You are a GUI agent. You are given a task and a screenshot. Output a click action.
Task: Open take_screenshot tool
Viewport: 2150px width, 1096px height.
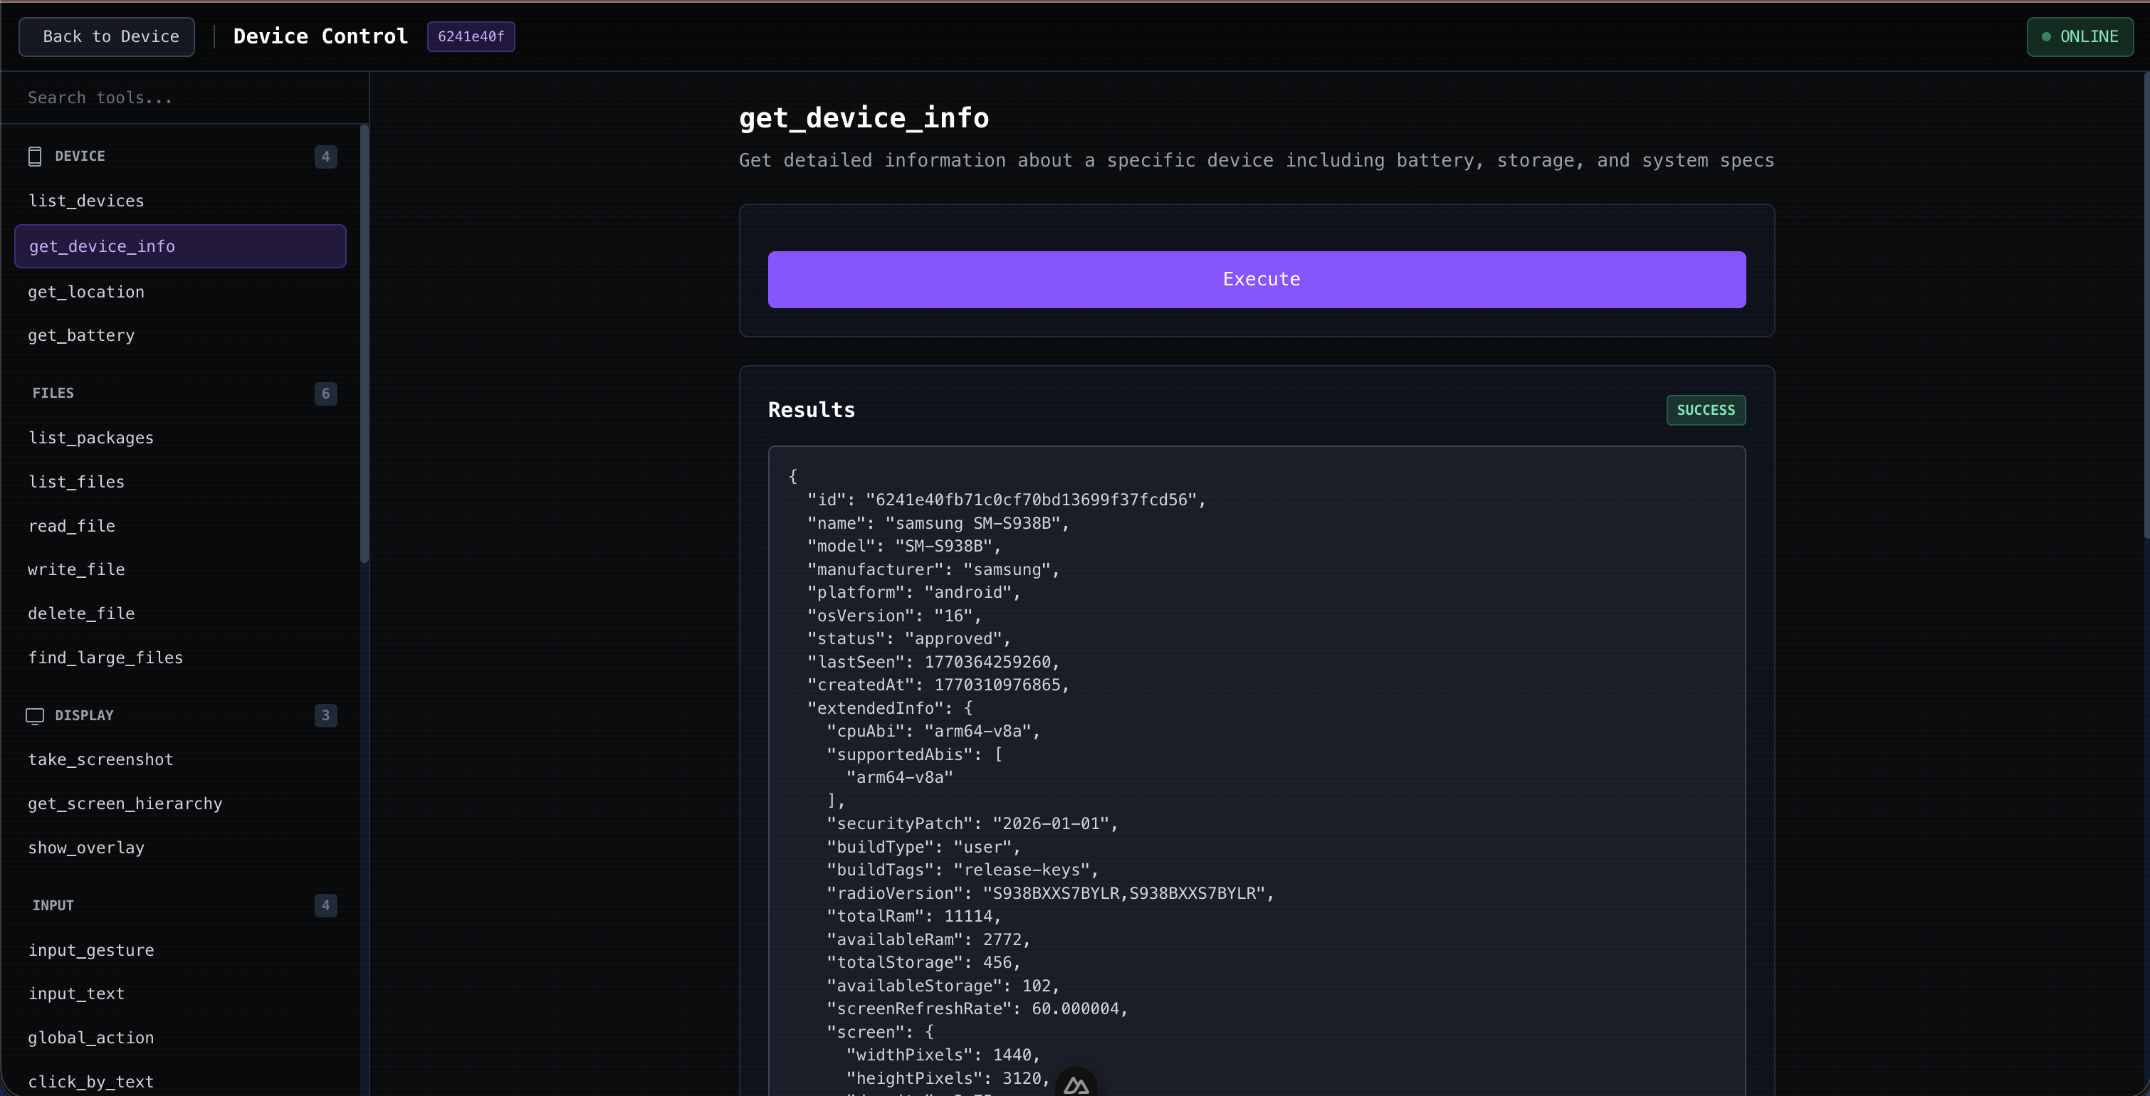click(x=180, y=760)
